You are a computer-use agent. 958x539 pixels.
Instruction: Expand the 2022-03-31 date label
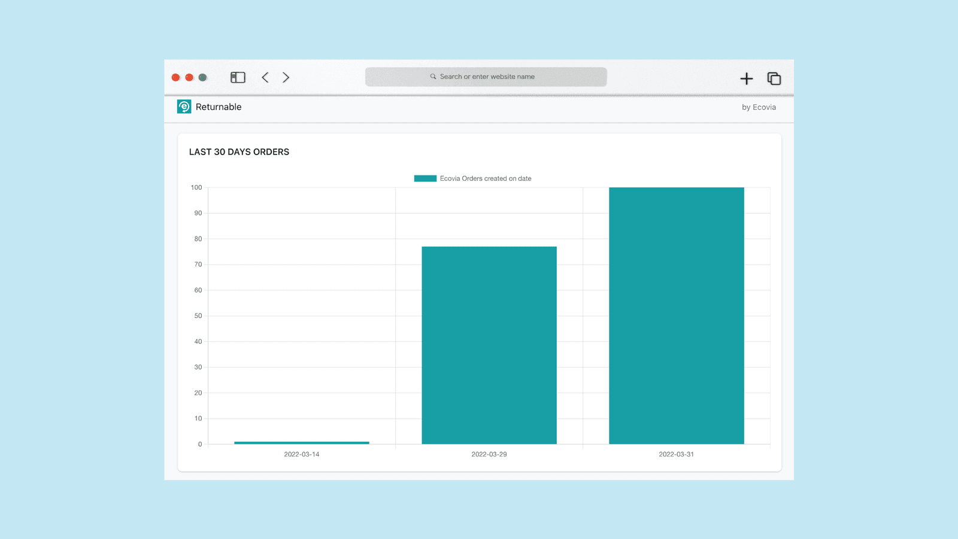[675, 454]
